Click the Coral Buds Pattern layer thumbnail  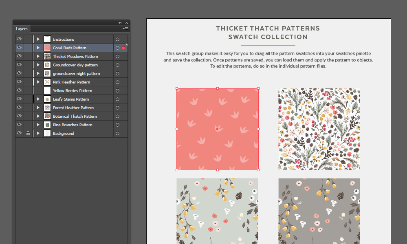coord(47,48)
